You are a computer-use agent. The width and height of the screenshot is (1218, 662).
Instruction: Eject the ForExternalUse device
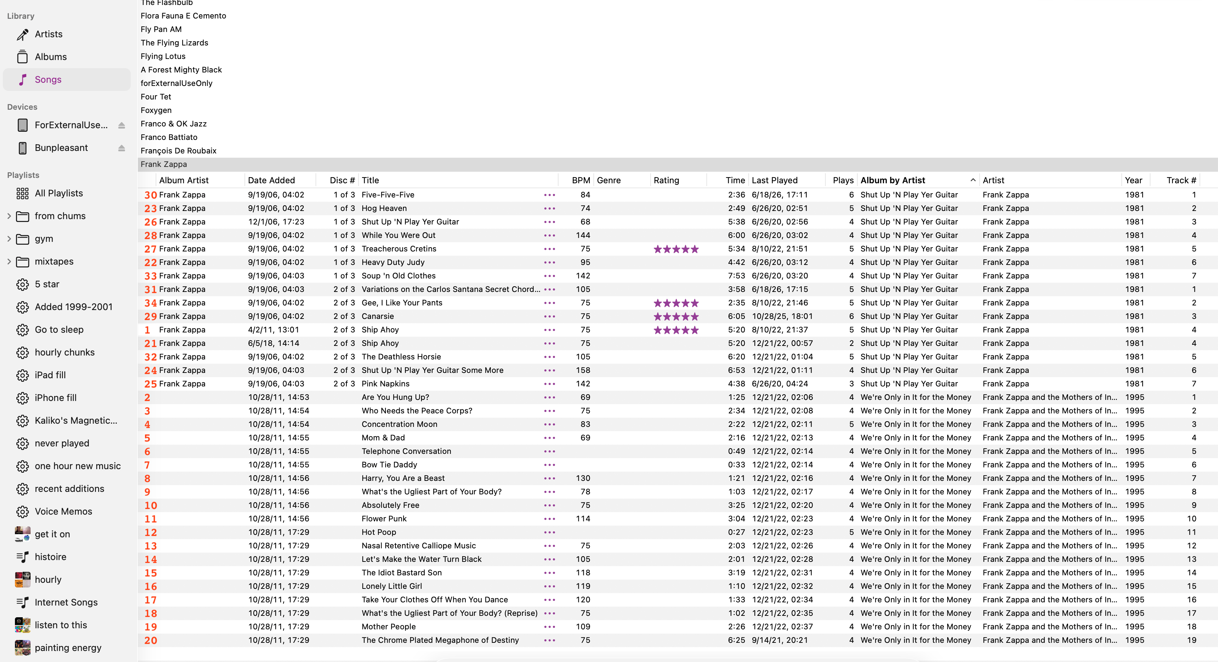[122, 125]
